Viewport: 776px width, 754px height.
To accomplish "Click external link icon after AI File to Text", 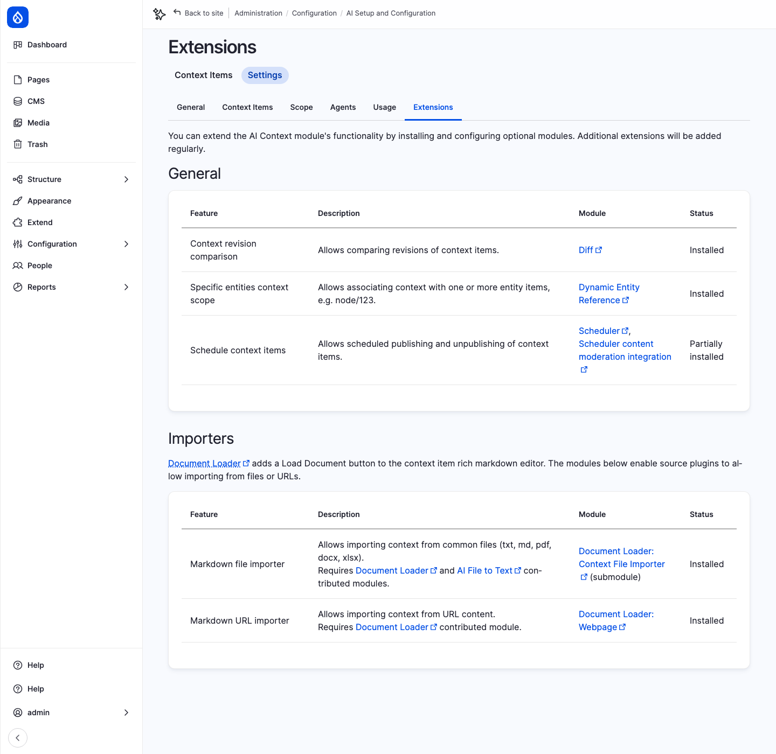I will point(518,570).
